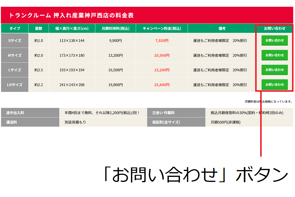Screen dimensions: 295x197
Task: Click the campaign price 7,920円
Action: click(x=162, y=41)
